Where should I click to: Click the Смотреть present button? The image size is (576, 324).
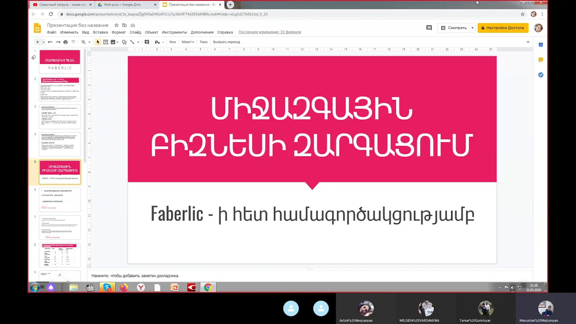[x=454, y=28]
